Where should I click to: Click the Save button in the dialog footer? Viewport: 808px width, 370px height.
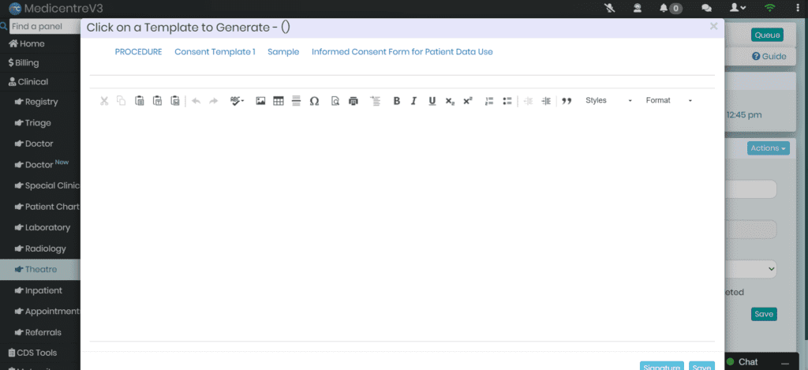701,366
